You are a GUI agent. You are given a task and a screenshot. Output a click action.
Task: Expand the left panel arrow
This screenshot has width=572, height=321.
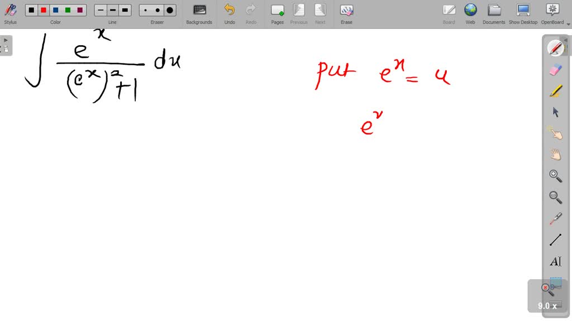point(5,40)
